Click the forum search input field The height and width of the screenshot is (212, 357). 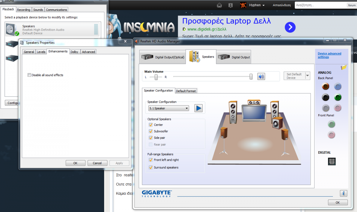pyautogui.click(x=321, y=5)
